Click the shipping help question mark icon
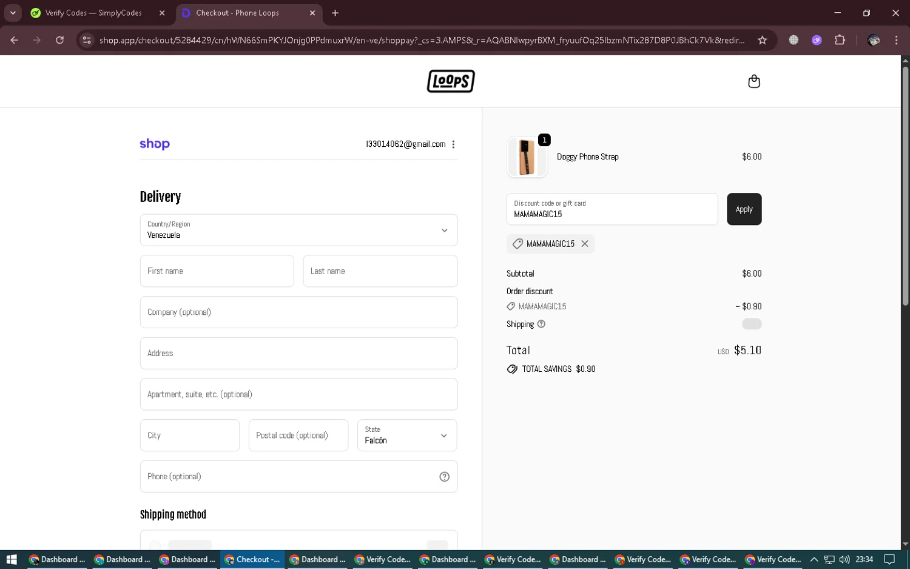This screenshot has width=910, height=569. click(x=541, y=324)
